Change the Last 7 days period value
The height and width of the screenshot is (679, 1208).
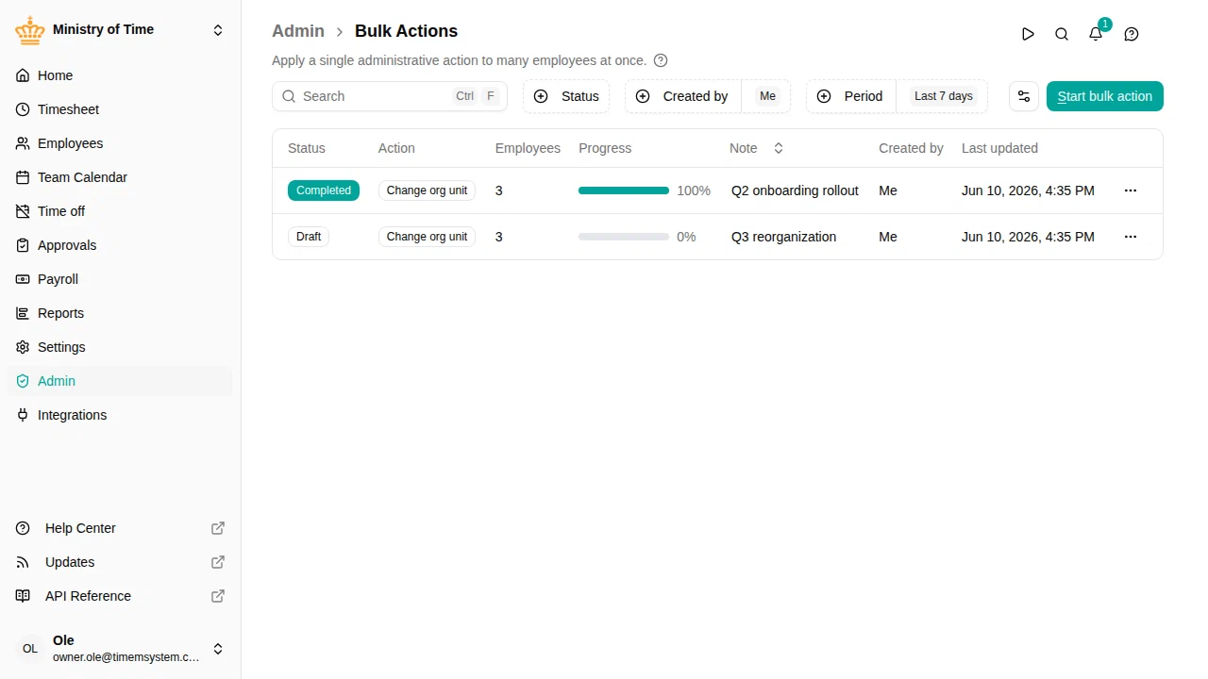pyautogui.click(x=944, y=96)
